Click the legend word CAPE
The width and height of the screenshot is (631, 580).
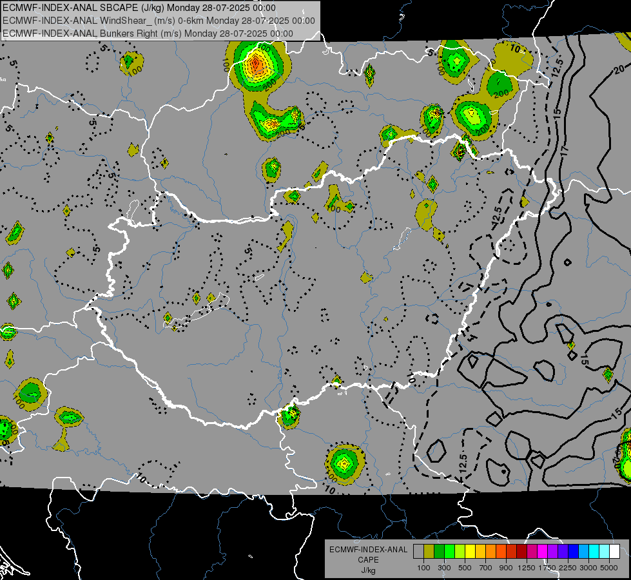click(368, 560)
